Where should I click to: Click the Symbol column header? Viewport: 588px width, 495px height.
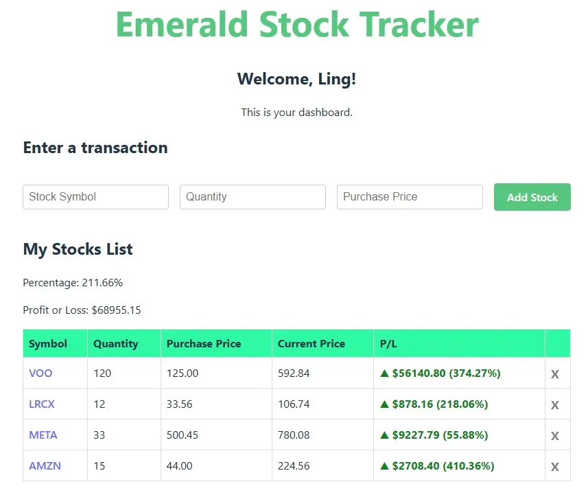point(48,344)
